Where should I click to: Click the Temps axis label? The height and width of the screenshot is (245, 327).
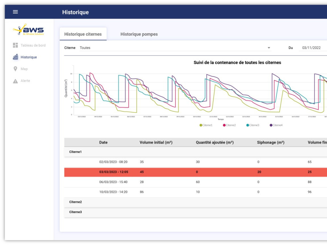[221, 119]
